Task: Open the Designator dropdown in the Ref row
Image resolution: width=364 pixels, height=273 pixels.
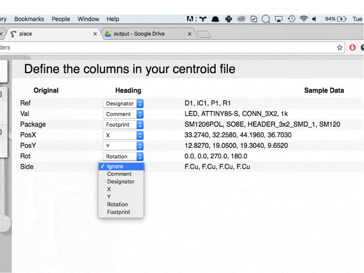Action: tap(123, 103)
